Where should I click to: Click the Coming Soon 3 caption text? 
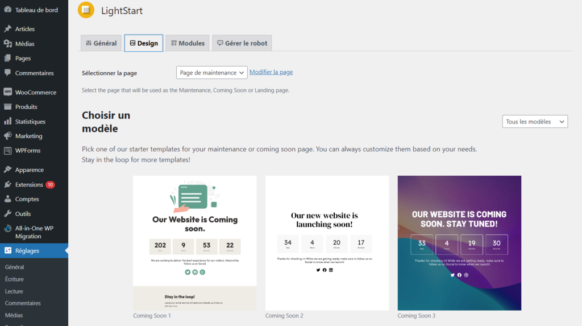pyautogui.click(x=417, y=316)
